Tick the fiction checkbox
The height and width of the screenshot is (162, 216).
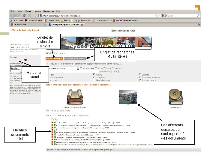pyautogui.click(x=96, y=68)
